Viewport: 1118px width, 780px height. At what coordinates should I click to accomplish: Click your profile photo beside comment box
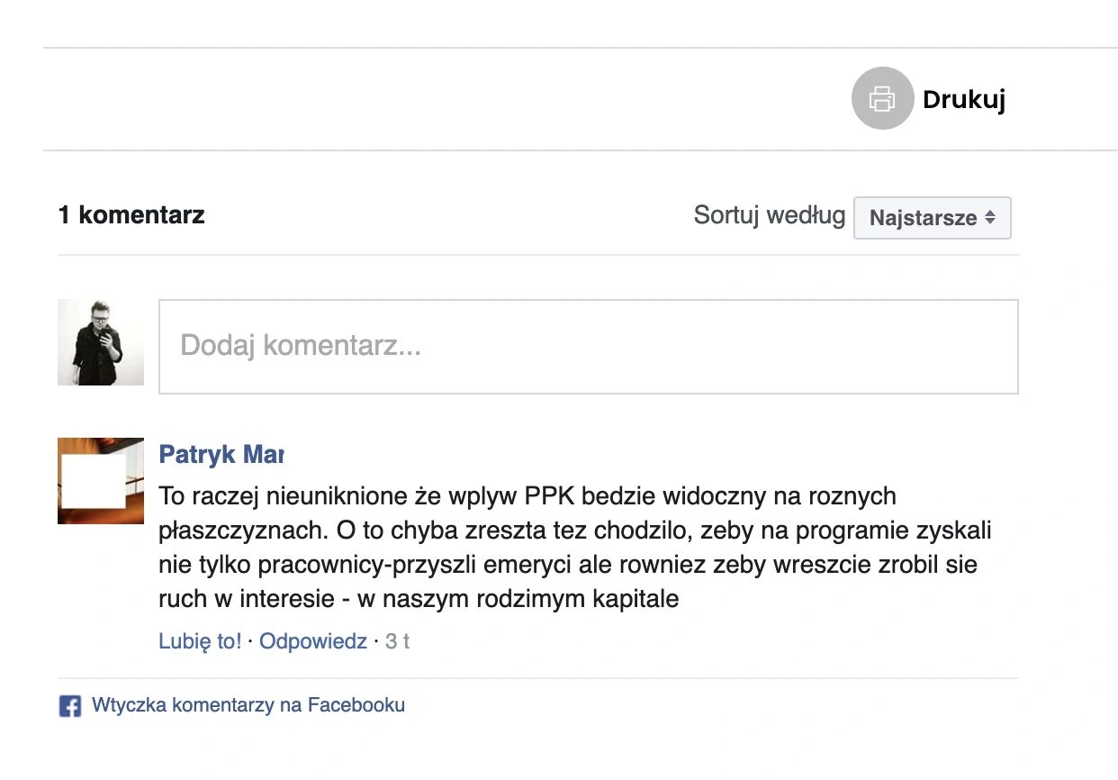click(101, 343)
